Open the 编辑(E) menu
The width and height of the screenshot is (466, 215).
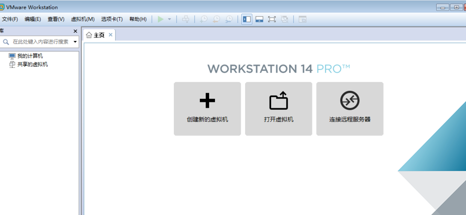coord(33,20)
